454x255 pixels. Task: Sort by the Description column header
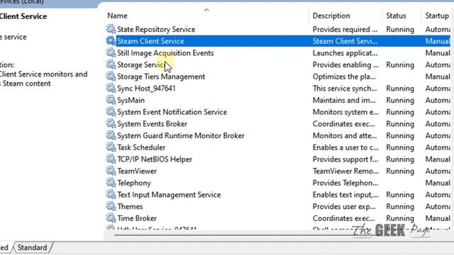331,16
